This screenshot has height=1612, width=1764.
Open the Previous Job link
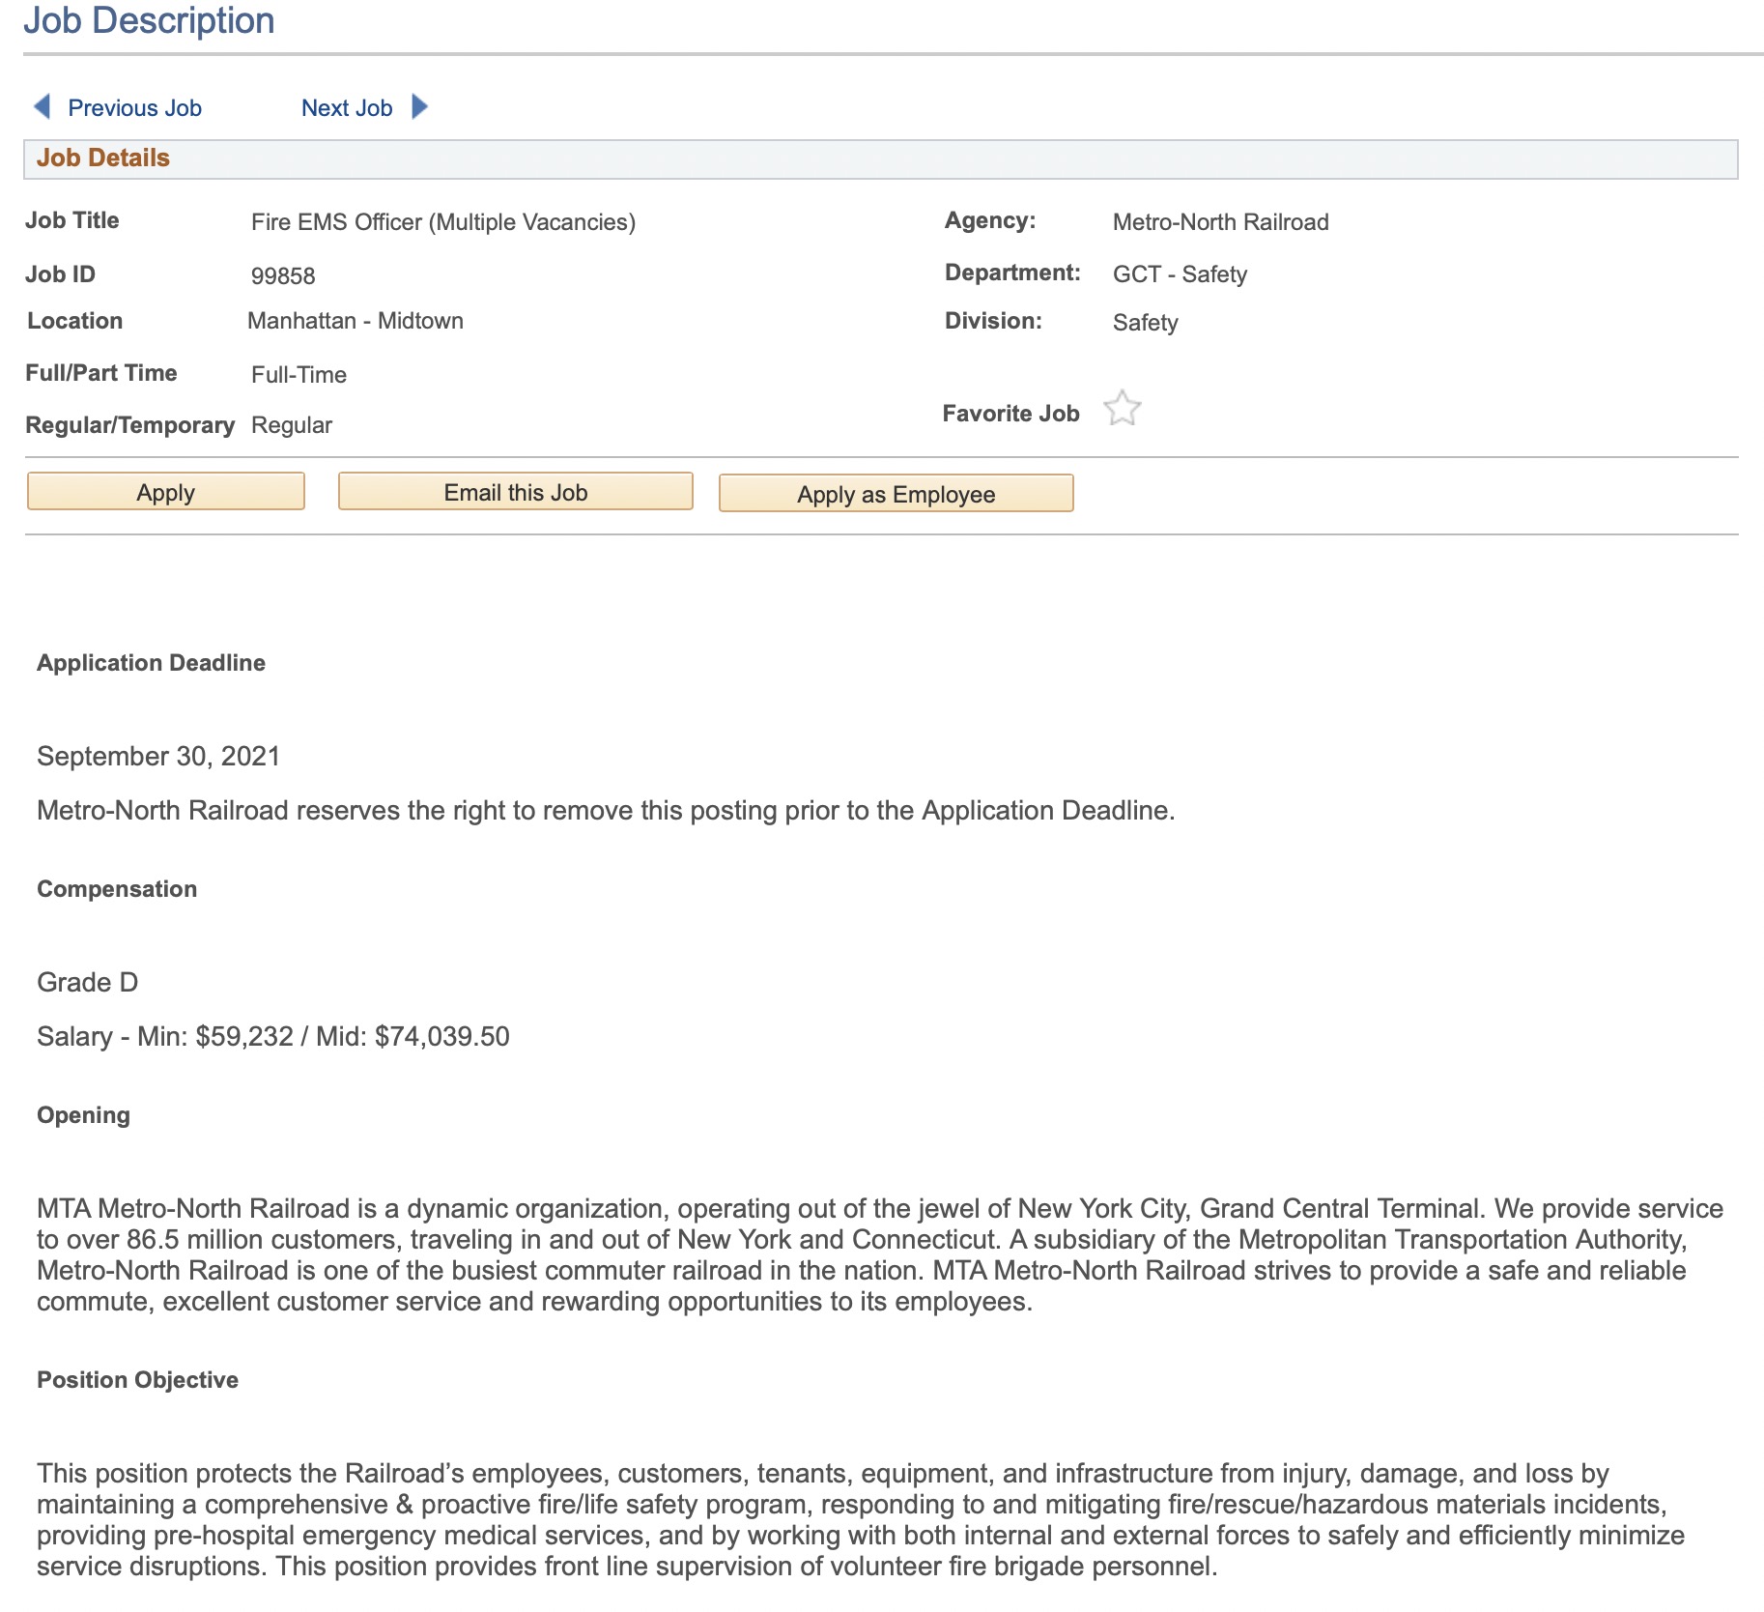(134, 108)
